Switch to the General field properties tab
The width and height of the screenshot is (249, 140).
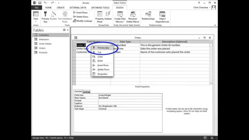(x=78, y=91)
